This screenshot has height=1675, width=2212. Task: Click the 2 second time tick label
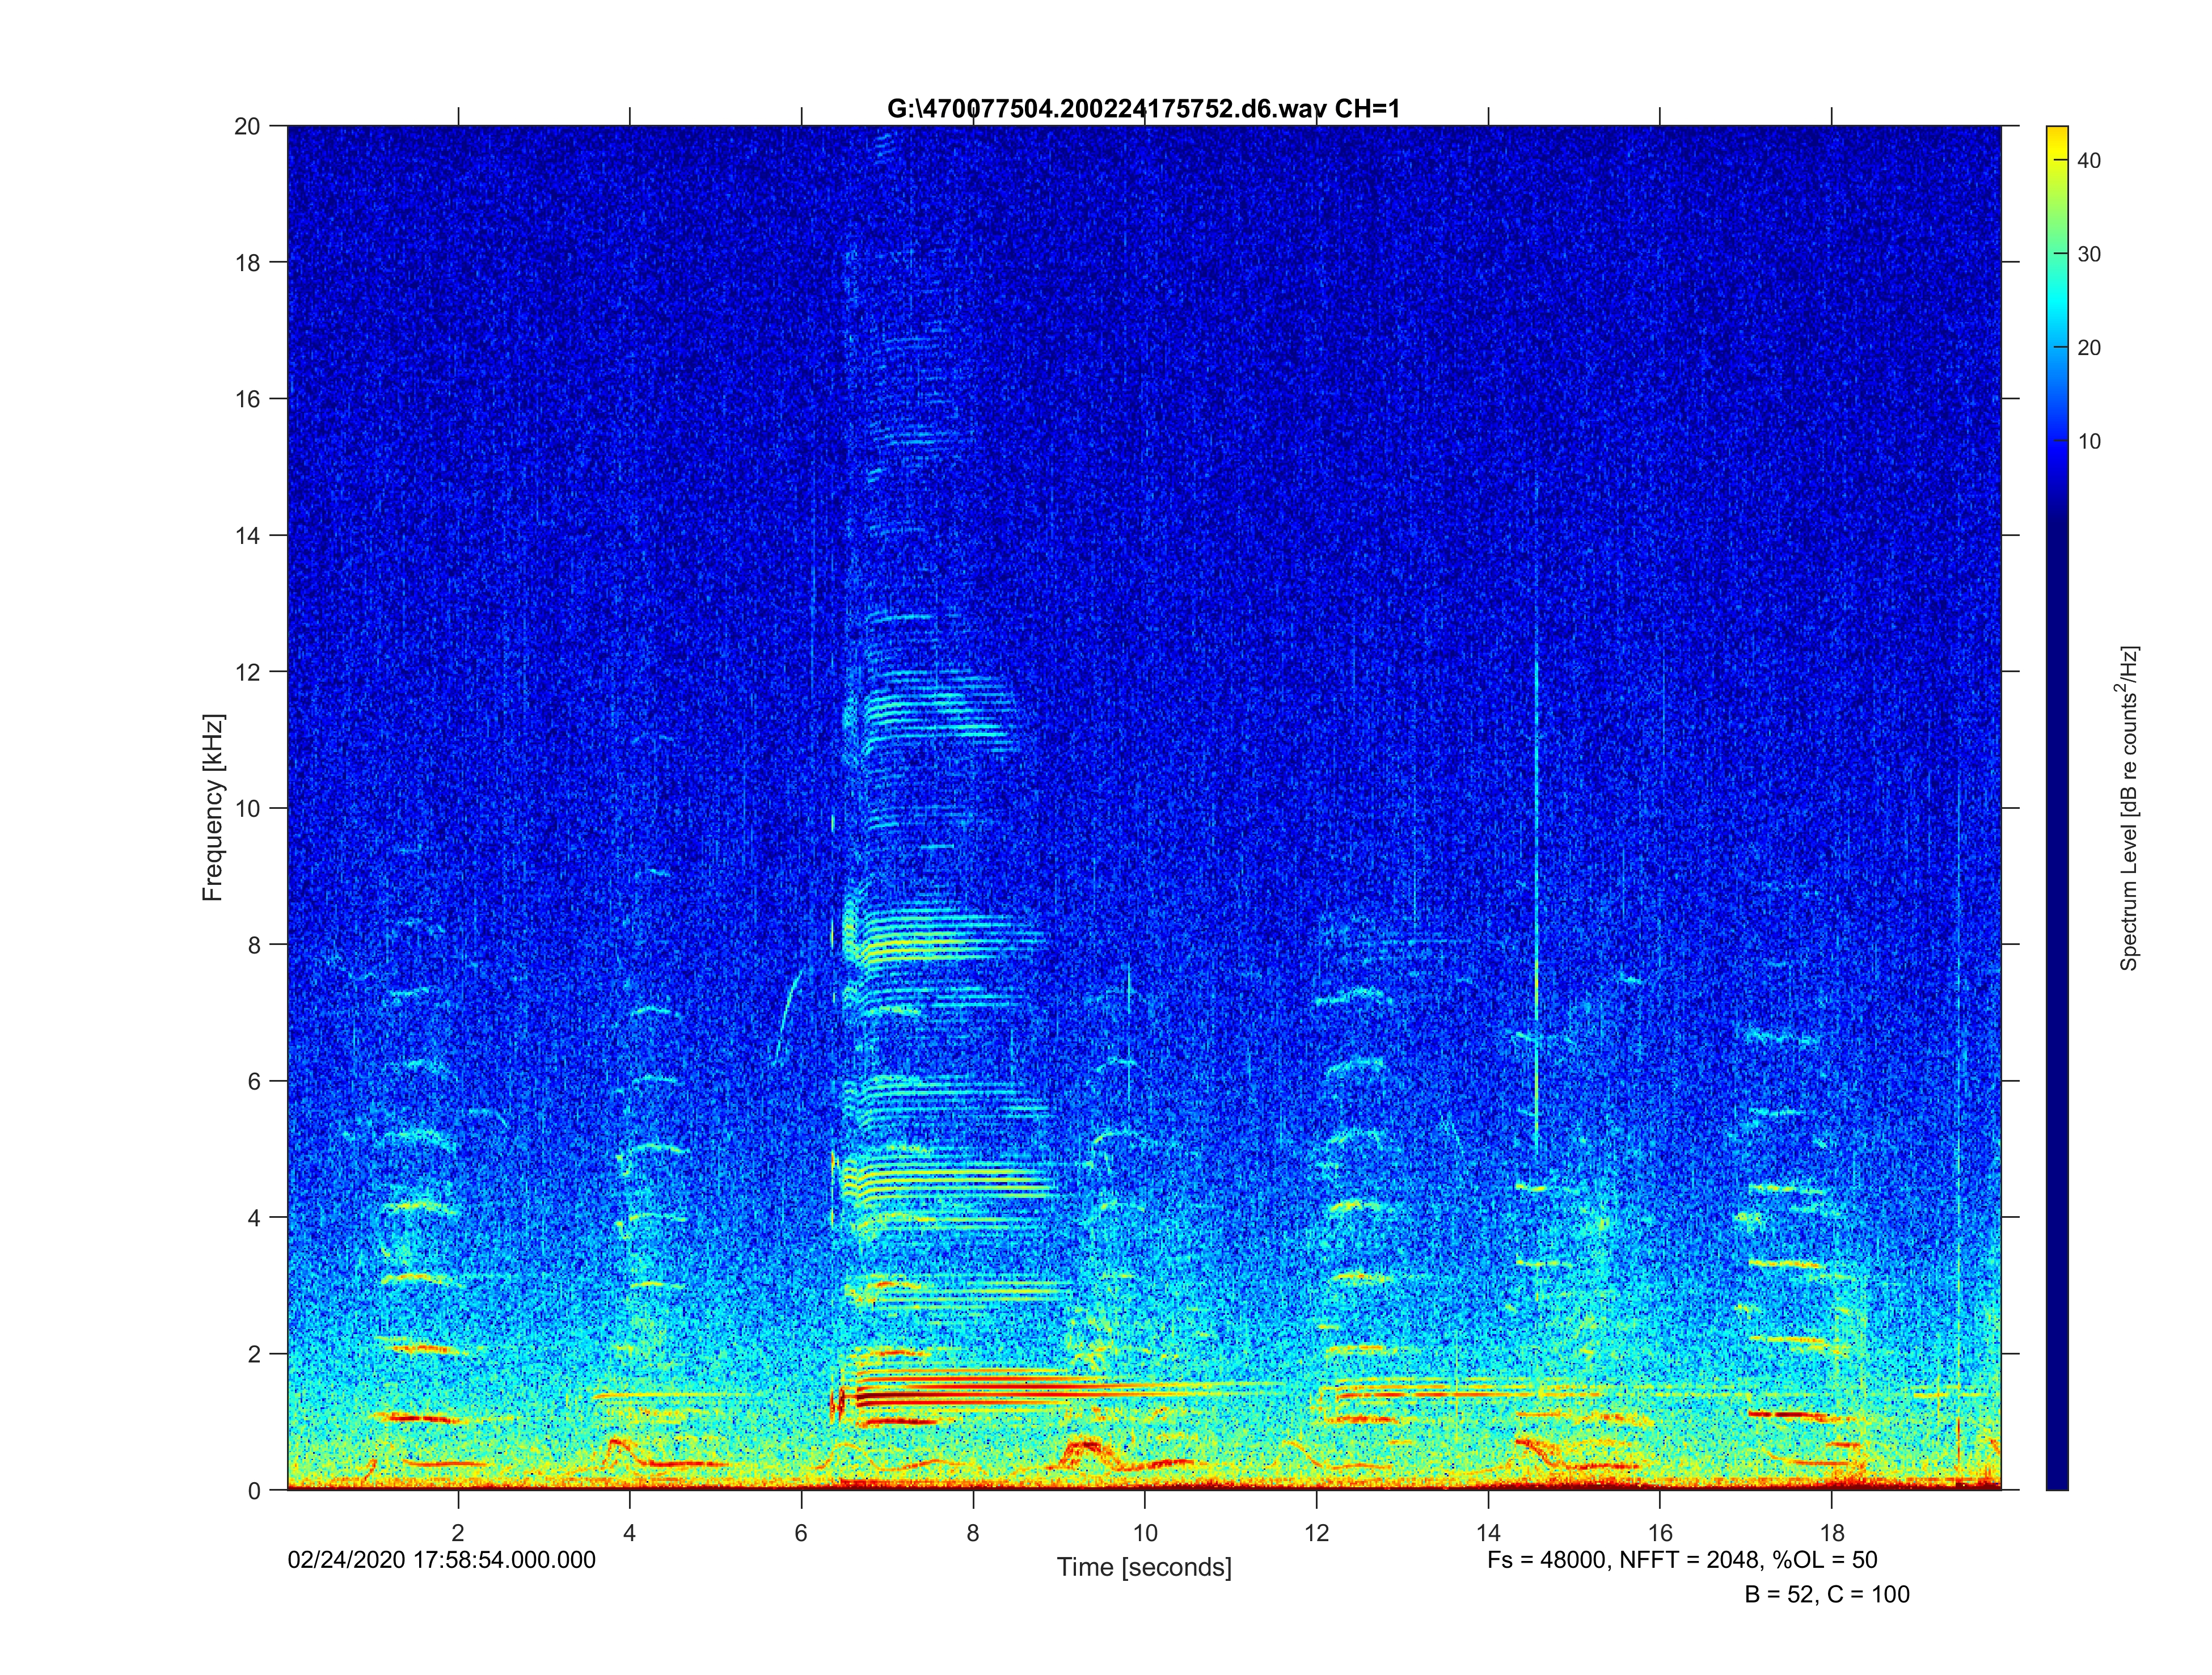[458, 1533]
